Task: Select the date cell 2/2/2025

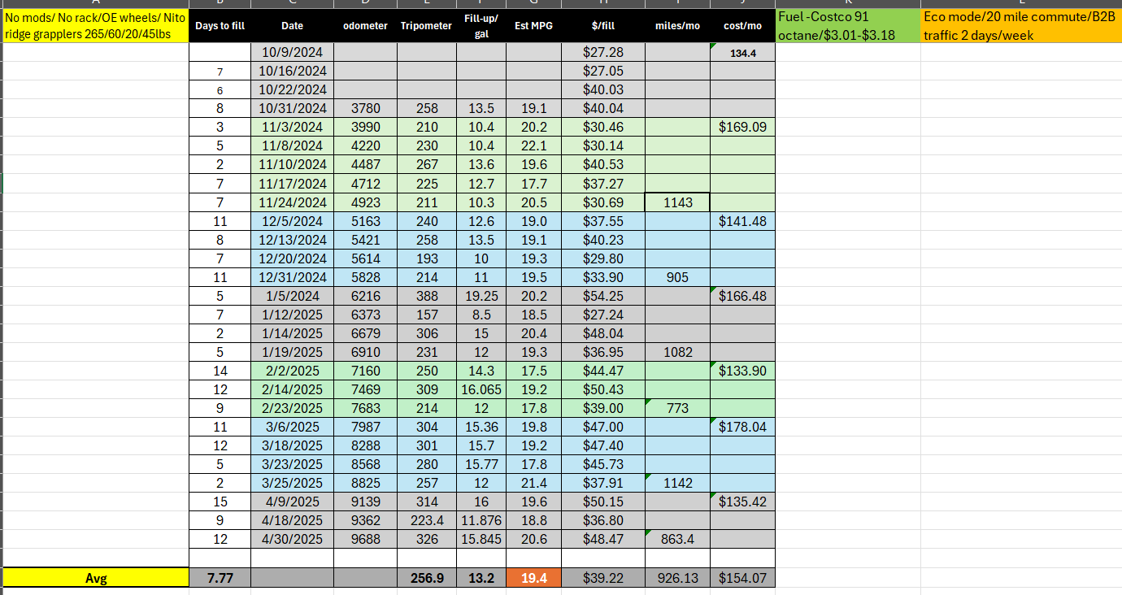Action: (292, 371)
